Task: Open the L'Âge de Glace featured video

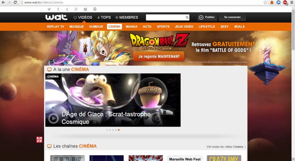Action: (x=113, y=100)
